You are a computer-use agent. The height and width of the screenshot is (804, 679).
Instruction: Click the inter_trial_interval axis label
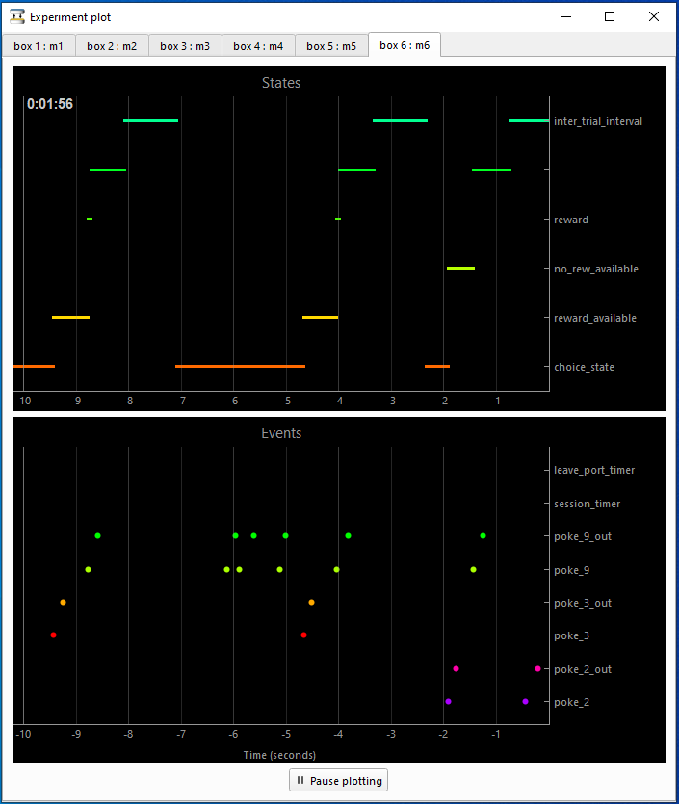pyautogui.click(x=598, y=121)
